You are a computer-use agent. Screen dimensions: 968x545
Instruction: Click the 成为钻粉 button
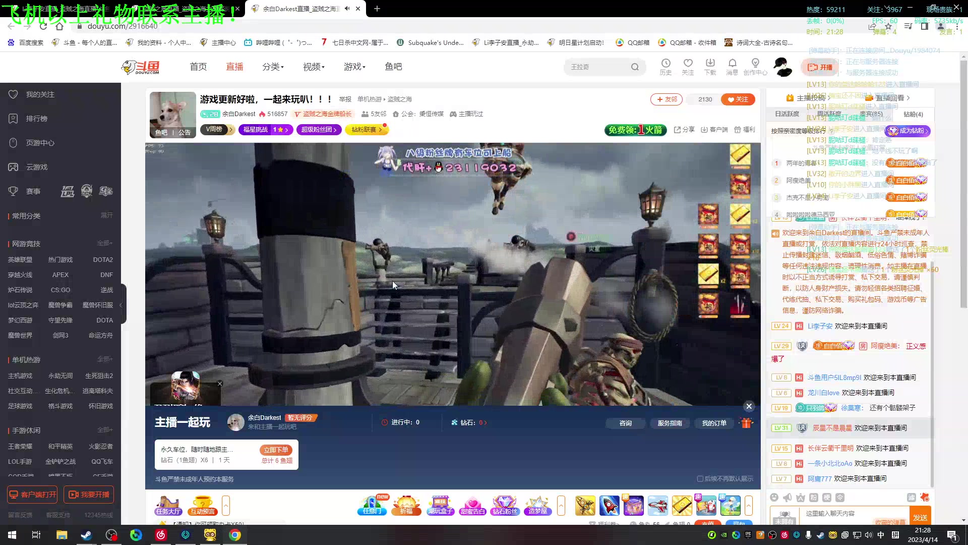pos(908,131)
